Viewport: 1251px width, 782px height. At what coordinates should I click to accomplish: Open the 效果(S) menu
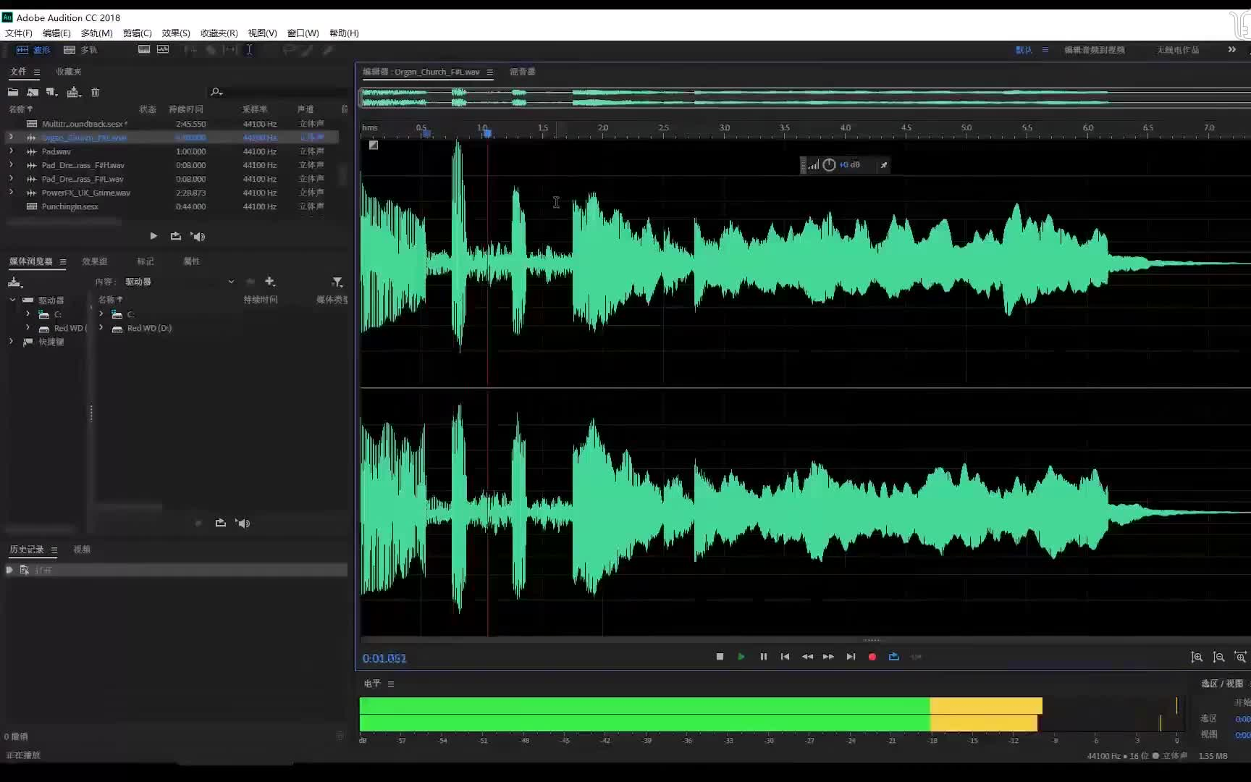pos(175,33)
